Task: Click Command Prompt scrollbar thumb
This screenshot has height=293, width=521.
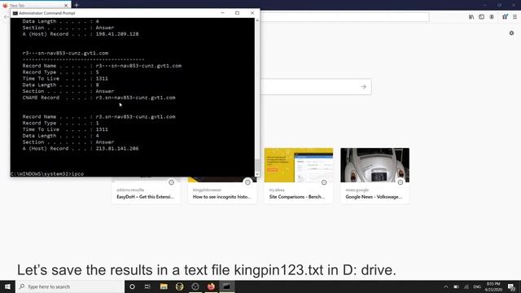Action: [257, 165]
